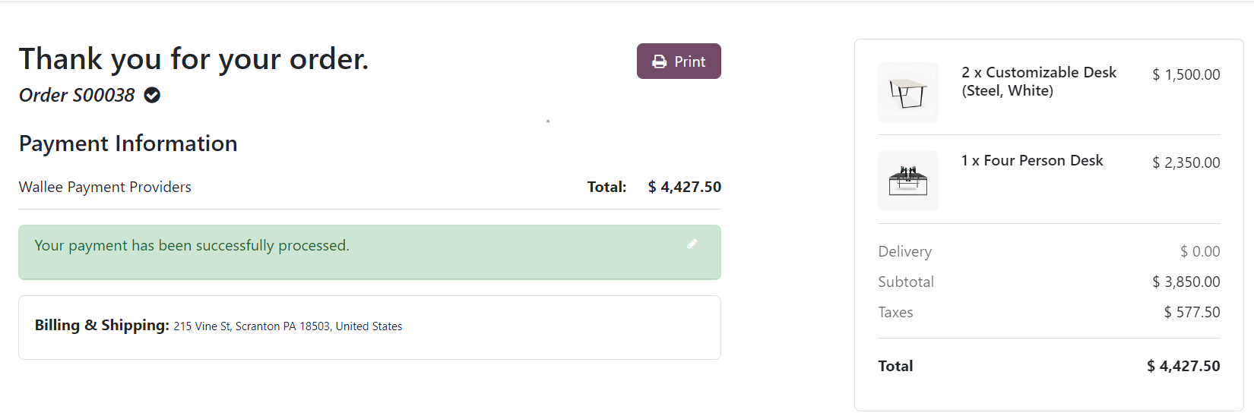This screenshot has height=419, width=1254.
Task: Click the pencil edit icon in success message
Action: [x=692, y=244]
